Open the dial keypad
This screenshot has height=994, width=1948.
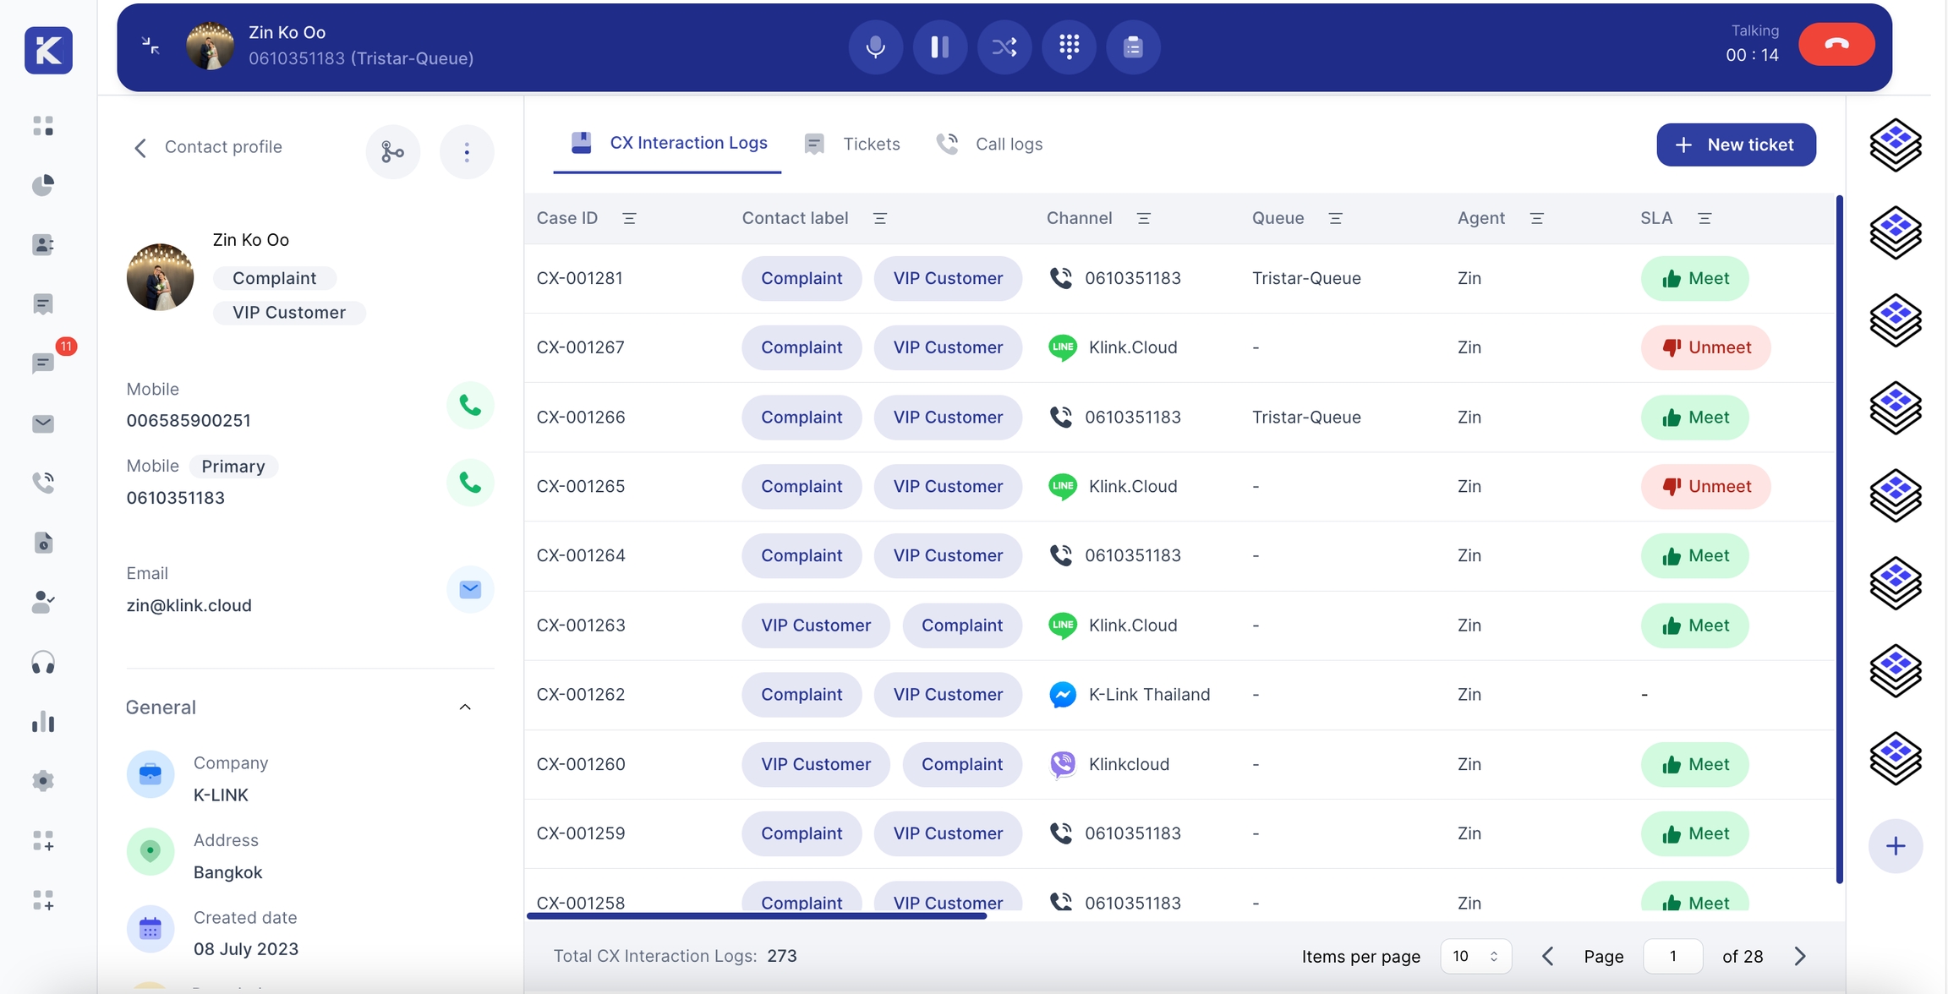point(1069,47)
